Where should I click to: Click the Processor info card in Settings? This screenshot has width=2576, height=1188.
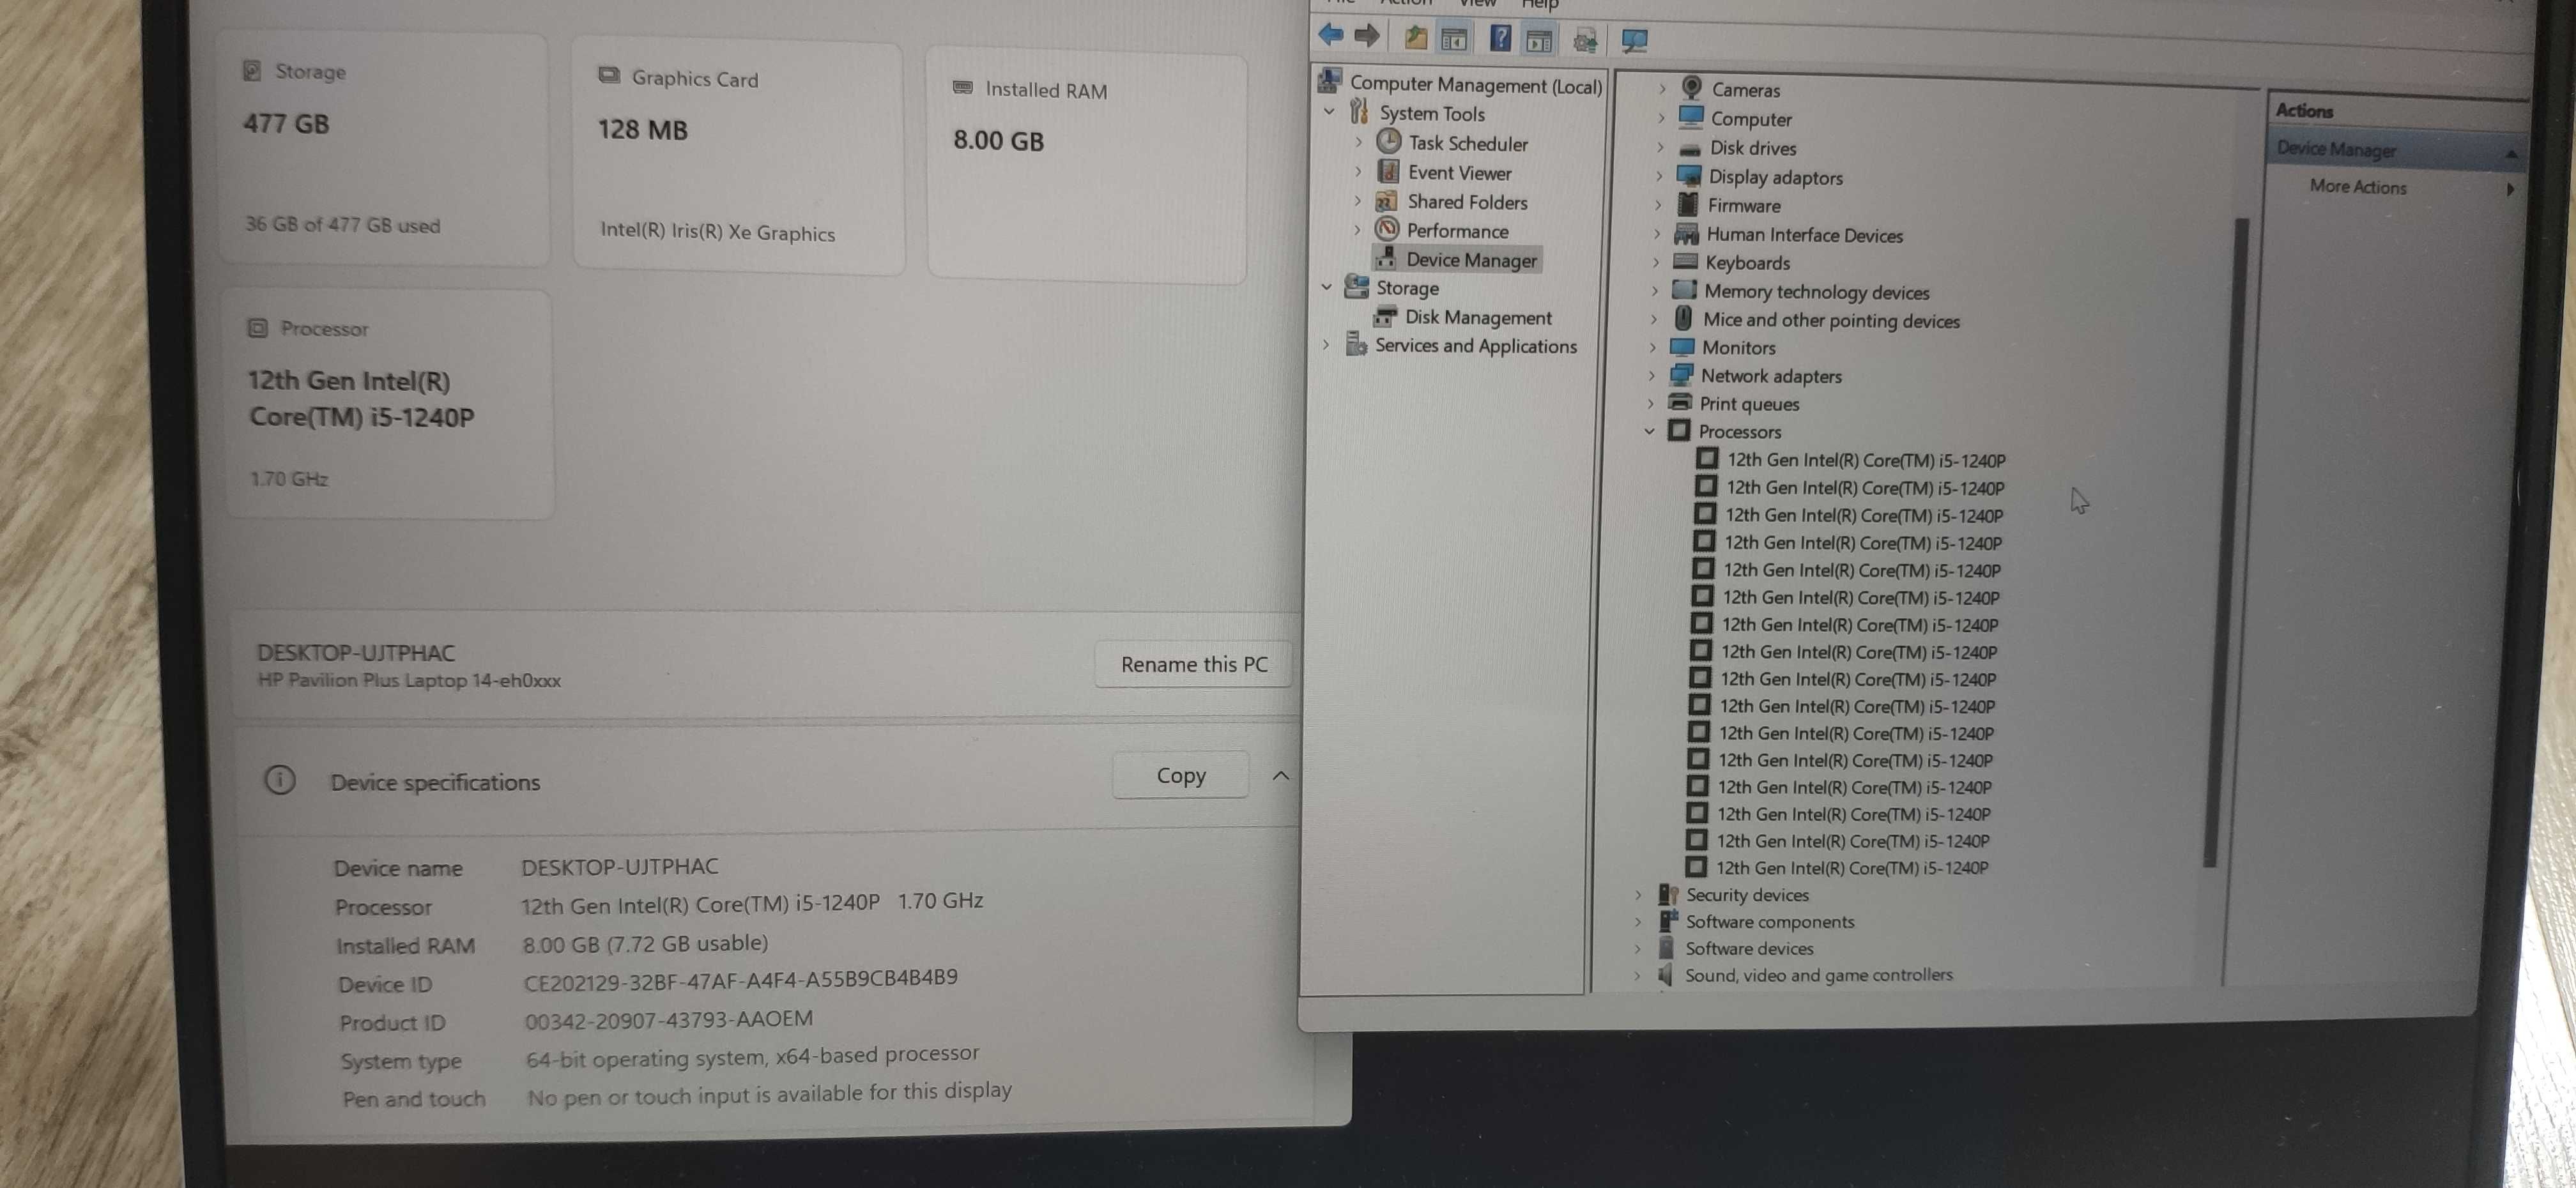(390, 405)
